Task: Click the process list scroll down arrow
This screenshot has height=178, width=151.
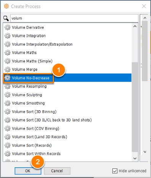Action: tap(135, 158)
